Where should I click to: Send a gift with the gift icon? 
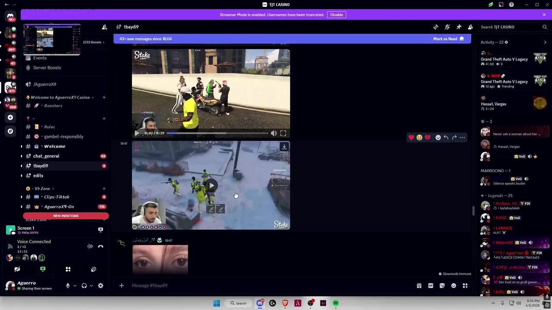[x=419, y=285]
